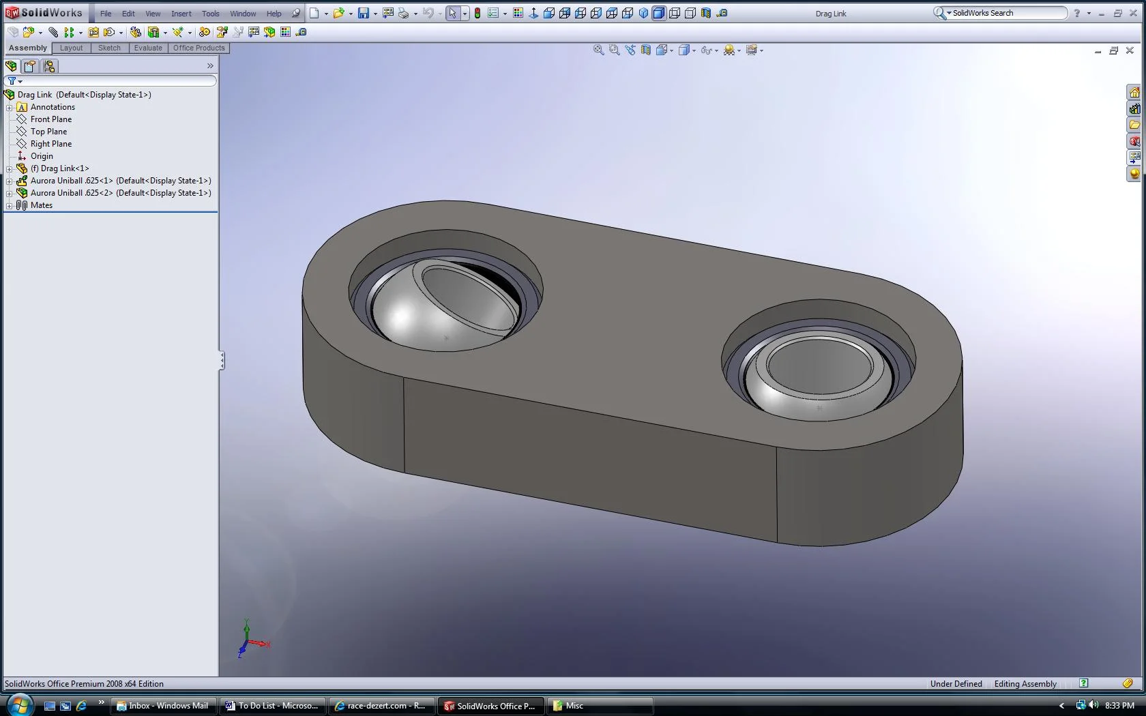Click the Rebuild traffic light icon
The width and height of the screenshot is (1146, 716).
point(477,13)
